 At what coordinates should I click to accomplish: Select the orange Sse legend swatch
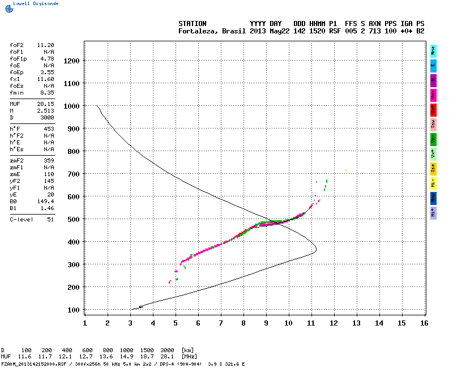click(x=433, y=169)
